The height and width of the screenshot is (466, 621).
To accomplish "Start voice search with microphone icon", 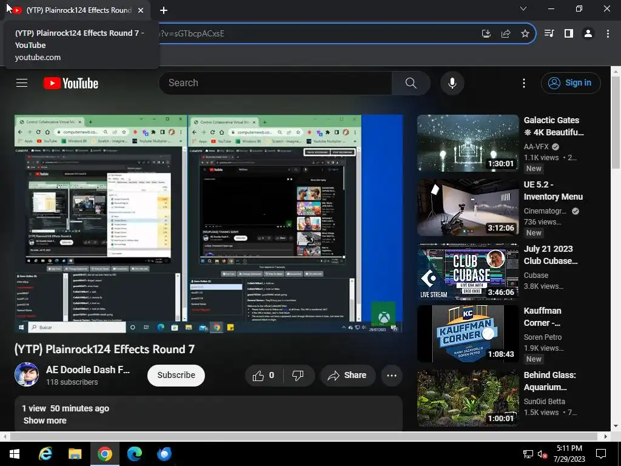I will click(x=452, y=83).
